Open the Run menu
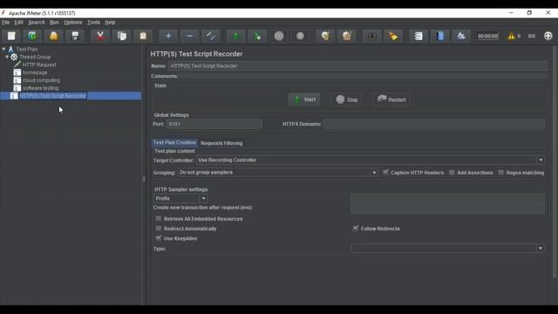 coord(54,23)
